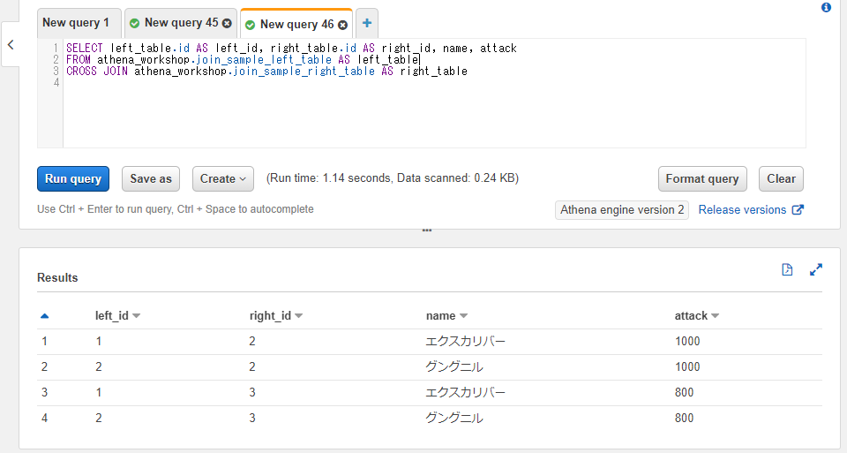Open the Release versions link
Image resolution: width=847 pixels, height=453 pixels.
[x=751, y=210]
